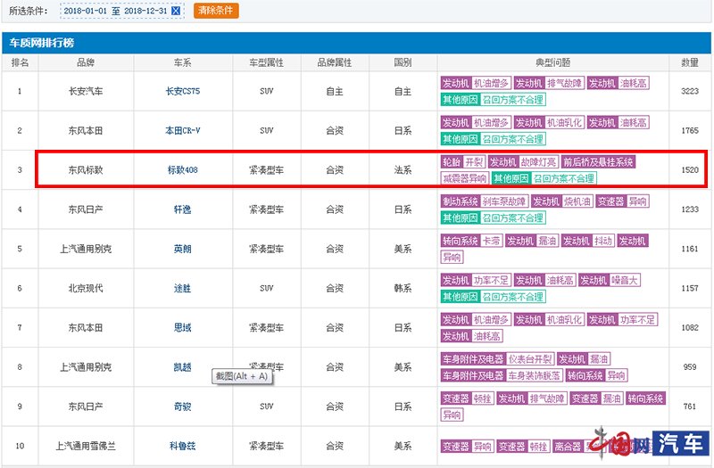Open the 长安CS75 car series link

pyautogui.click(x=183, y=92)
